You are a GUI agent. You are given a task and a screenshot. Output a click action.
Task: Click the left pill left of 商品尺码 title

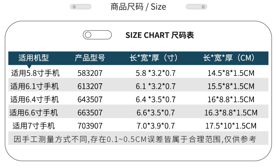coord(80,7)
